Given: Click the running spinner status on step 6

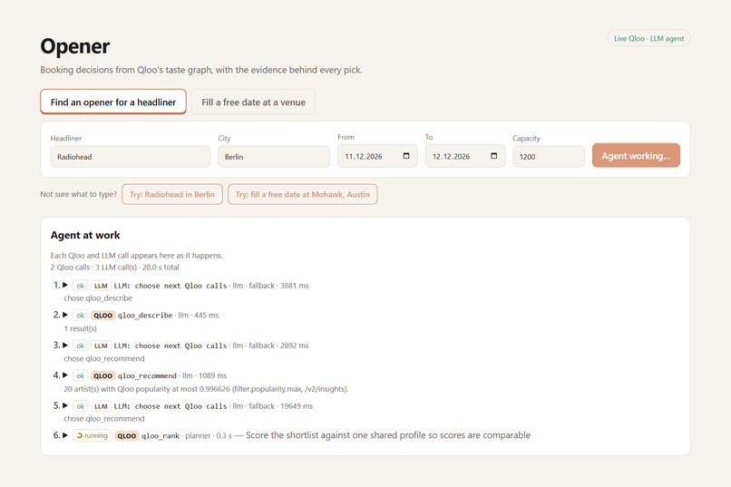Looking at the screenshot, I should pyautogui.click(x=93, y=435).
